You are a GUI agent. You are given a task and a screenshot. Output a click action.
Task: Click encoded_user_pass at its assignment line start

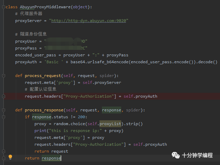click(x=35, y=55)
